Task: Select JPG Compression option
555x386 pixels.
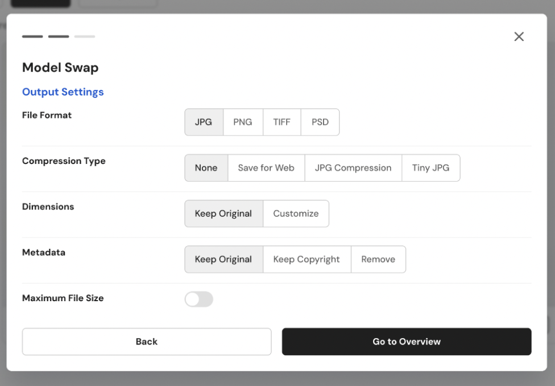Action: click(353, 167)
